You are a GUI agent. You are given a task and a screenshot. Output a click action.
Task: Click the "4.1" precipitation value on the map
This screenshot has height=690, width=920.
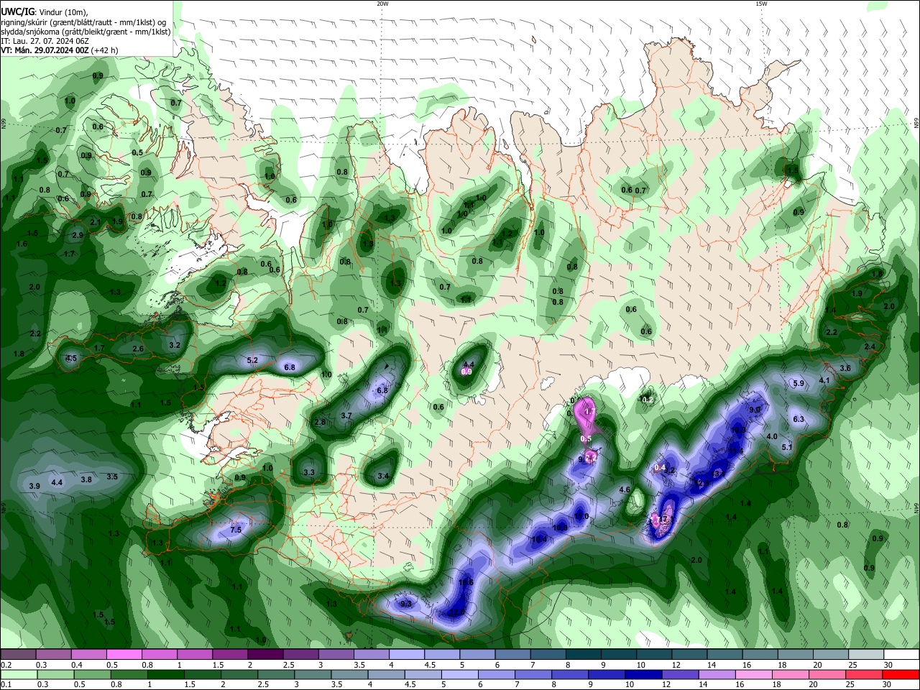(x=825, y=381)
